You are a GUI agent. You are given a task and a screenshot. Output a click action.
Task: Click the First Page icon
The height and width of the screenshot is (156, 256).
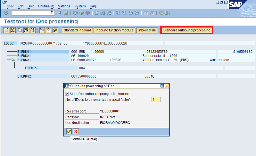click(x=118, y=13)
